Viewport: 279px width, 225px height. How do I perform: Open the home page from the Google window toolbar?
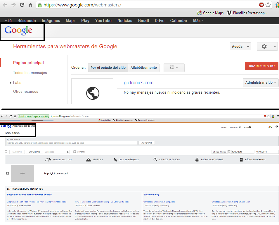pyautogui.click(x=31, y=5)
